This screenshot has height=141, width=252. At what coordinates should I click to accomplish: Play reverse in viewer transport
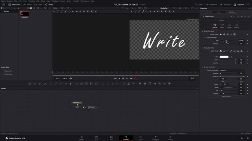(119, 78)
